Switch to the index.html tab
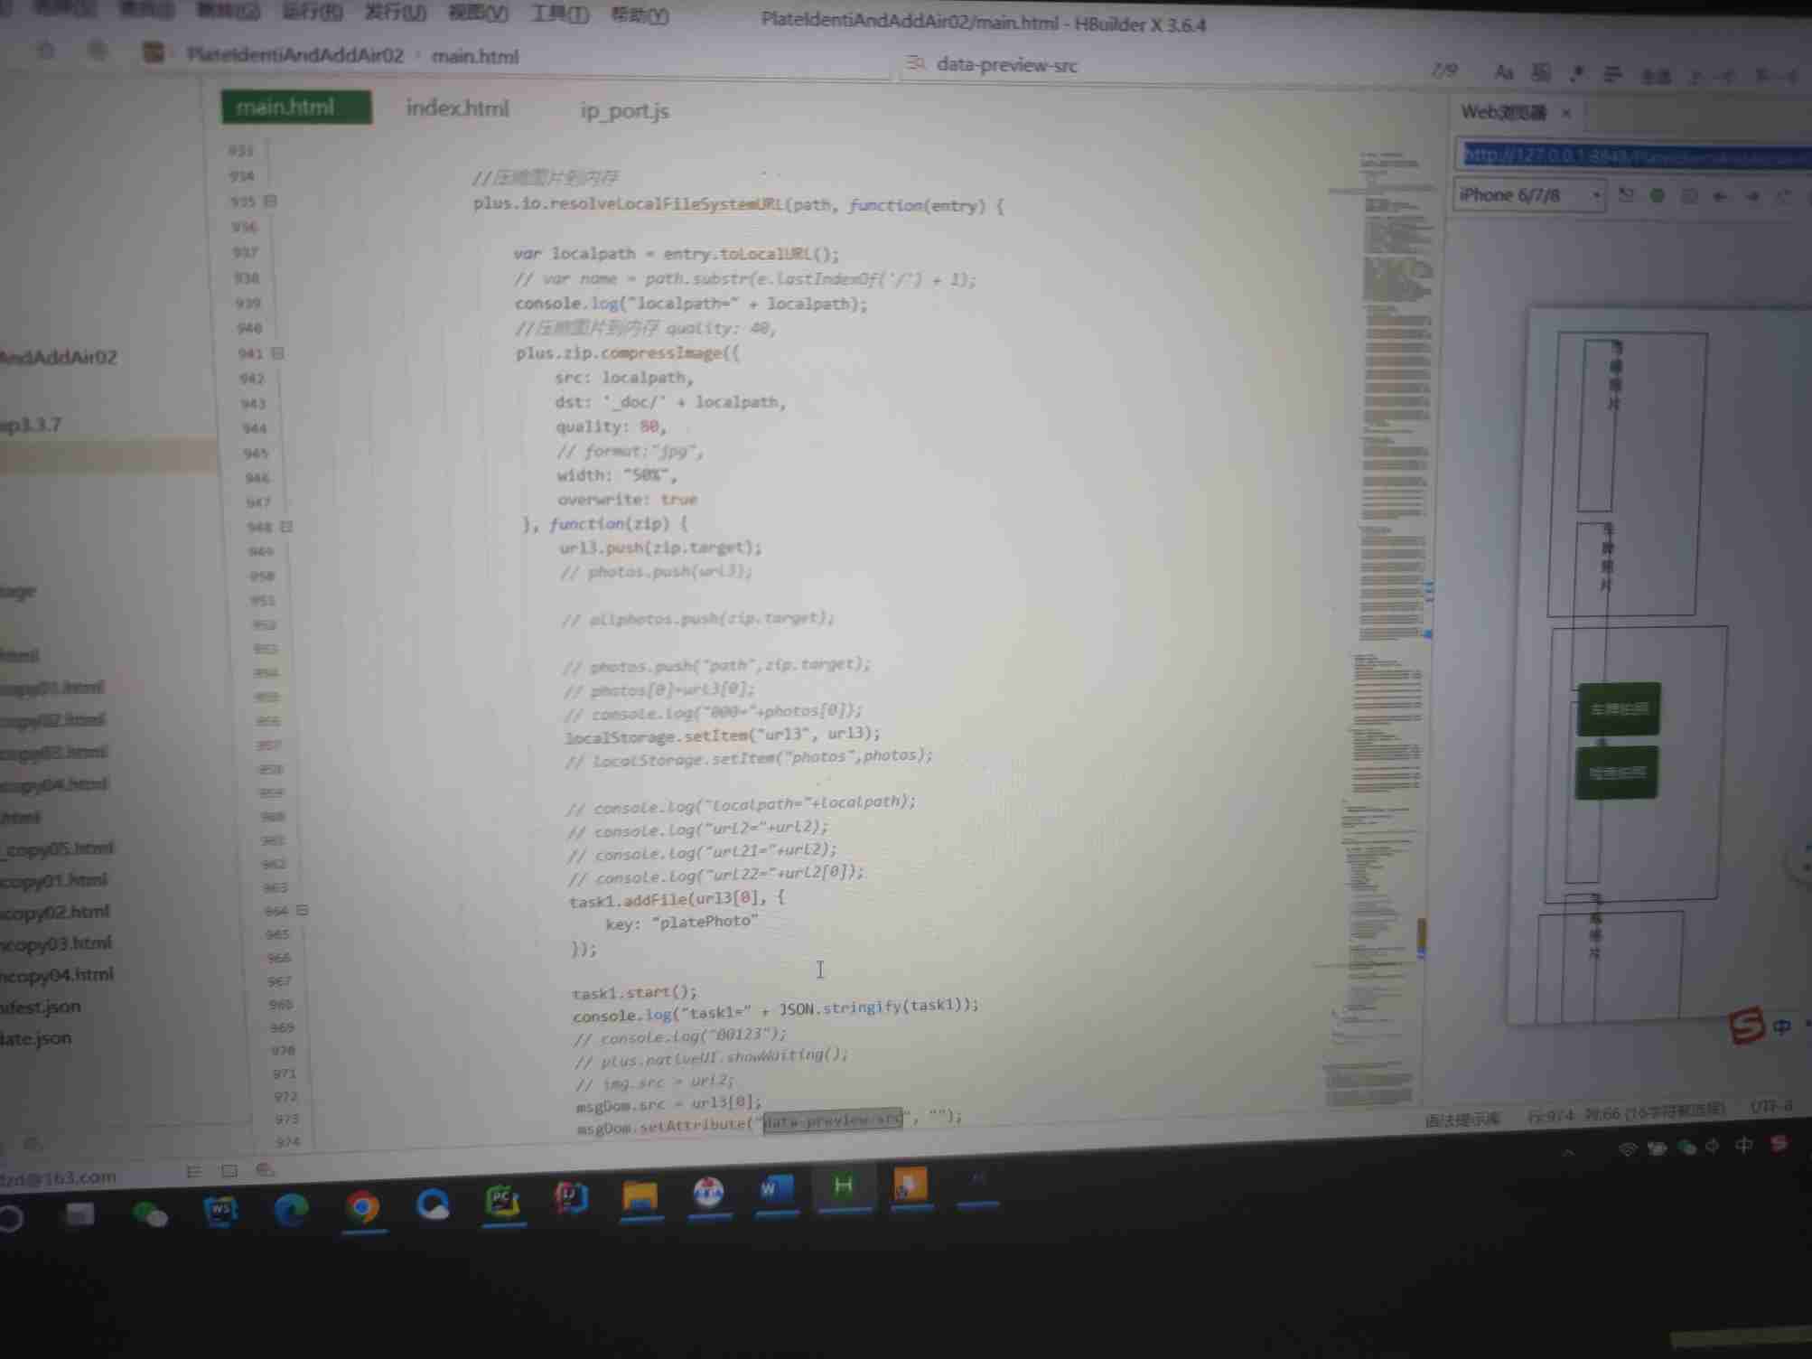Screen dimensions: 1812x1359 [457, 108]
